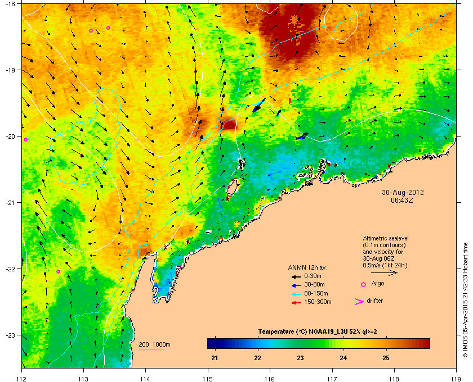Click the longitude axis label 115

[x=208, y=379]
